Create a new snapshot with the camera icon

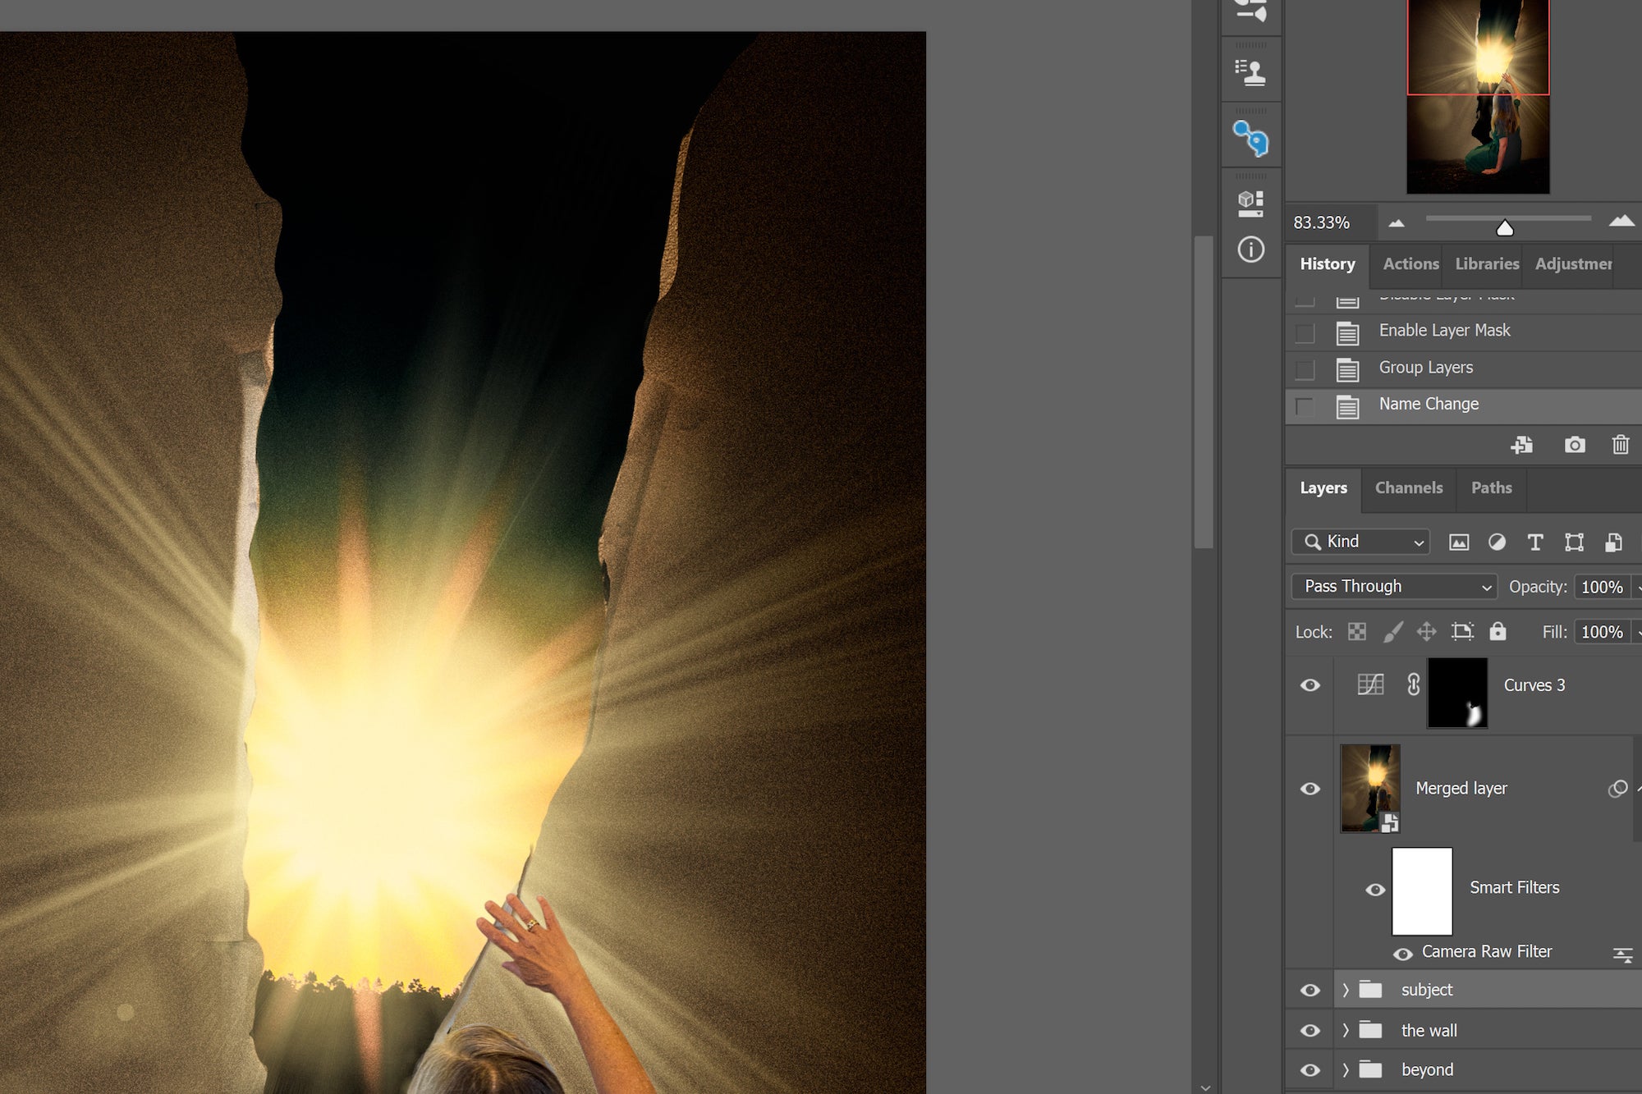[x=1575, y=445]
